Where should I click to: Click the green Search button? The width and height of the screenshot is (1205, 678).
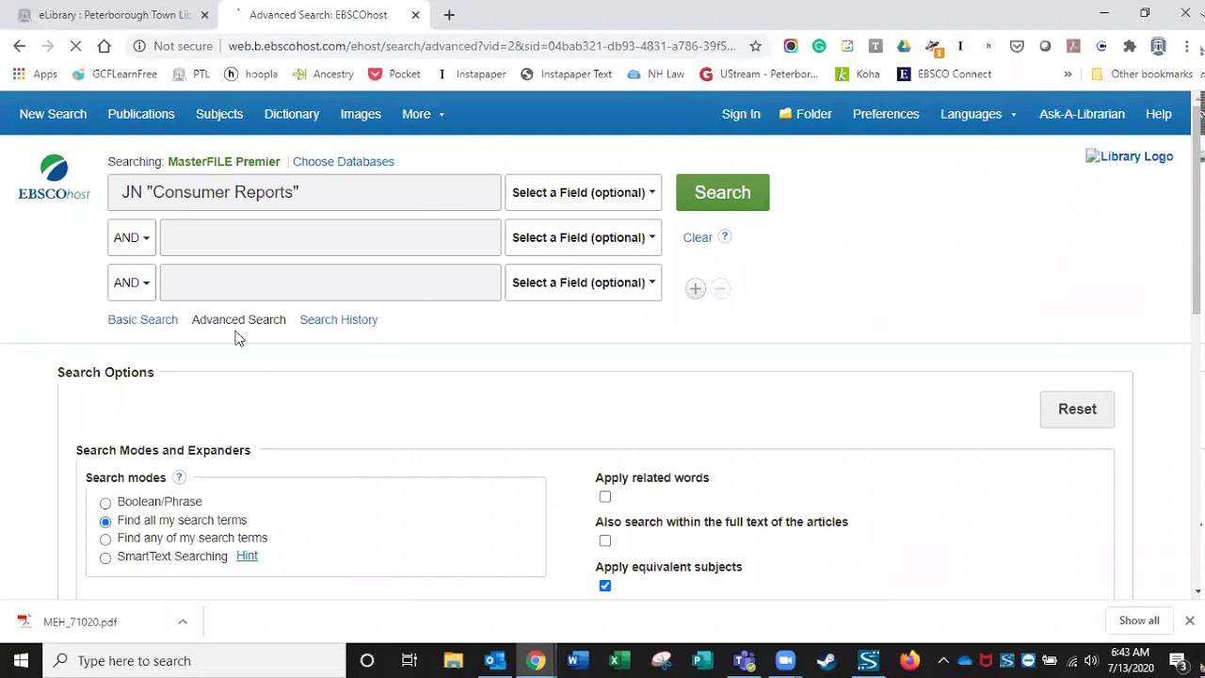(x=723, y=192)
